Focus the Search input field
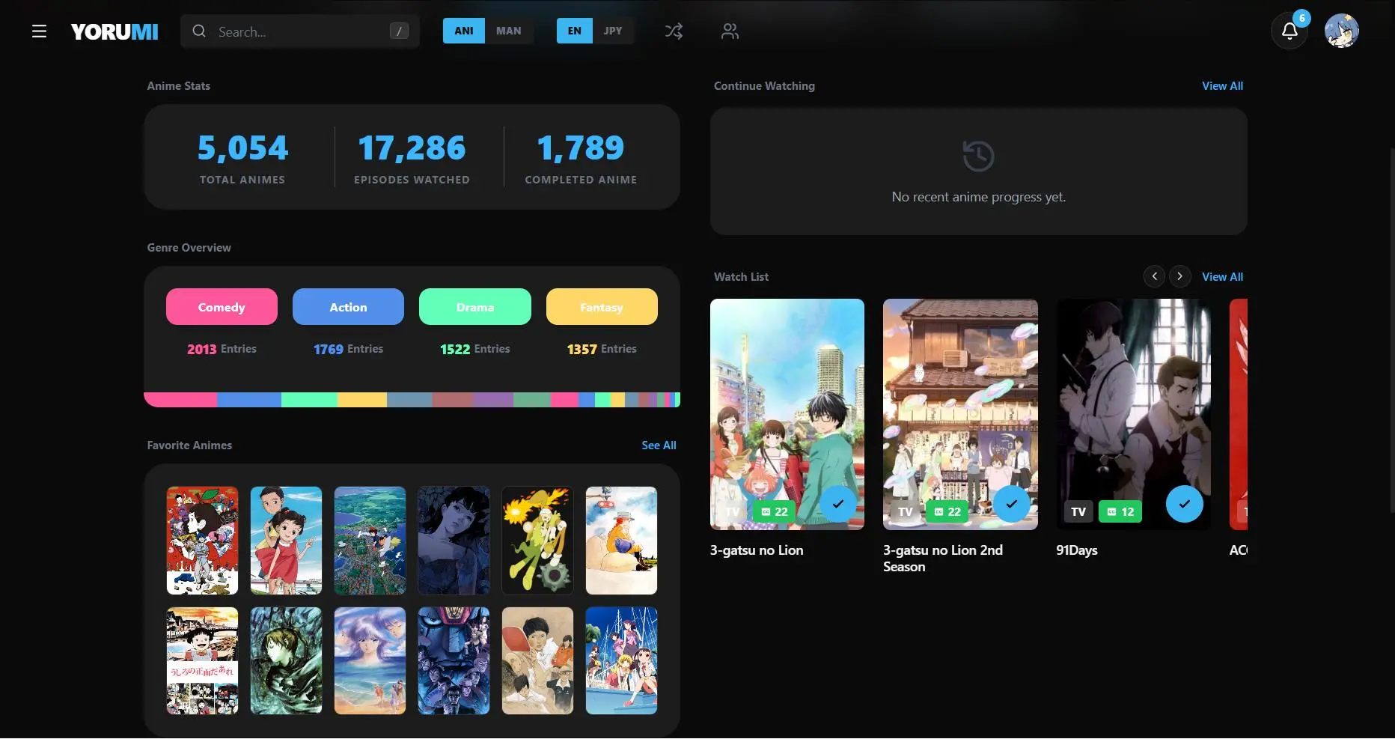The image size is (1395, 739). (299, 31)
